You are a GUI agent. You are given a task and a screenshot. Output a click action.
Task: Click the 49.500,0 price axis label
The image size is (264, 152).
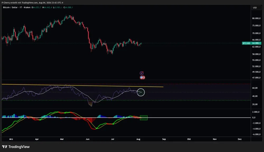click(256, 72)
